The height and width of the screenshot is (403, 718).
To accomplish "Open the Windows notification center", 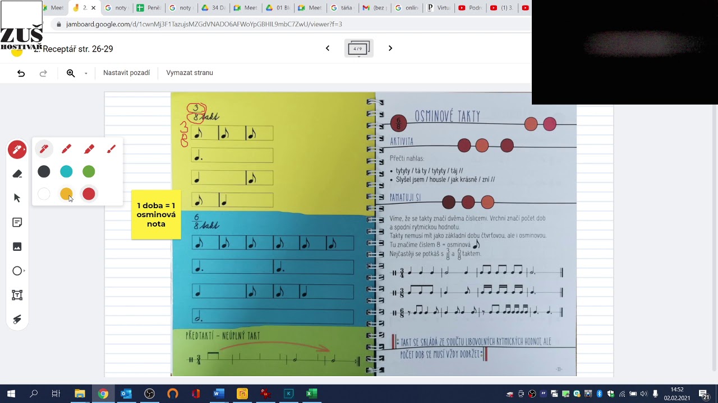I will 704,394.
